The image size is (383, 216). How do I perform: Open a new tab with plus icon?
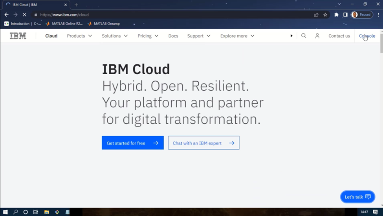pyautogui.click(x=76, y=5)
